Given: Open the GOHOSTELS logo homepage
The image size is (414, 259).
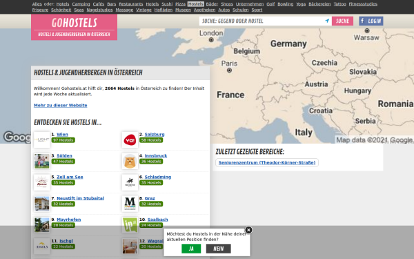Looking at the screenshot, I should pyautogui.click(x=75, y=27).
